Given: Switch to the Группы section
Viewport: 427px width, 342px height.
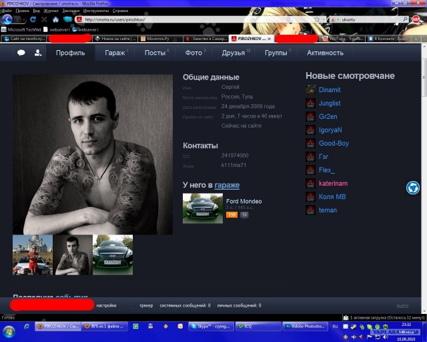Looking at the screenshot, I should tap(276, 53).
